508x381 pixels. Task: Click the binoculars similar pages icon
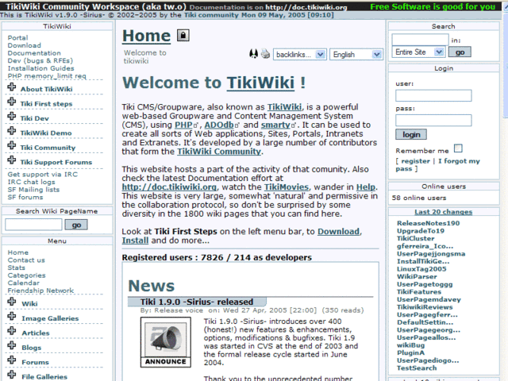point(253,54)
